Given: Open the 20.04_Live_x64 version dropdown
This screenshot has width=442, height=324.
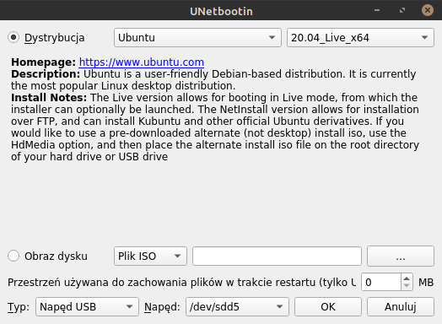Looking at the screenshot, I should [360, 37].
